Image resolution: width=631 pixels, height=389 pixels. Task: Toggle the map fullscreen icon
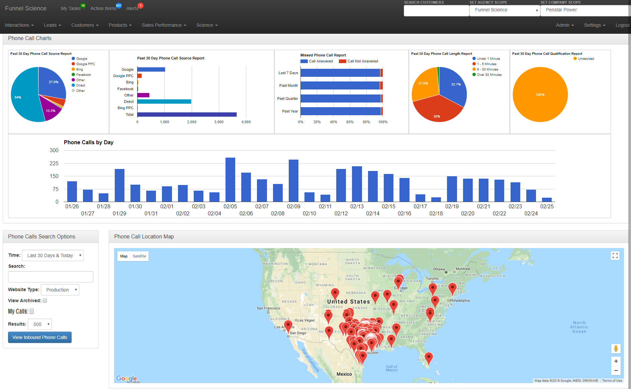click(x=615, y=256)
